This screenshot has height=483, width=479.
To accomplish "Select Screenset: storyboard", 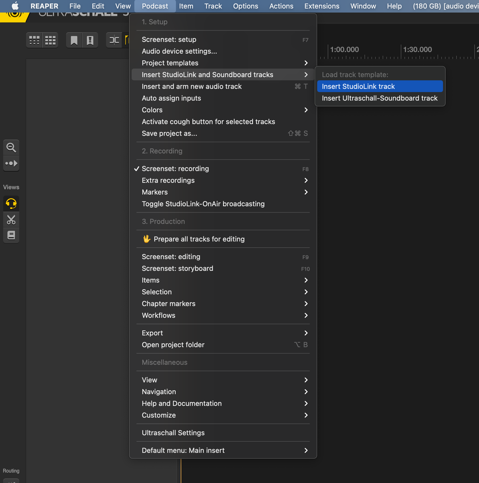I will coord(223,268).
